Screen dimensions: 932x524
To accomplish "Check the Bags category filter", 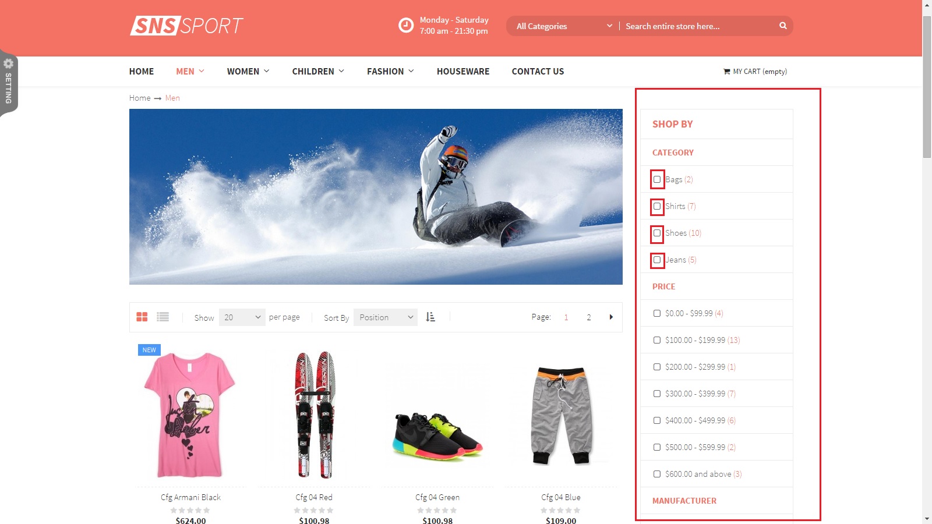I will [x=657, y=179].
